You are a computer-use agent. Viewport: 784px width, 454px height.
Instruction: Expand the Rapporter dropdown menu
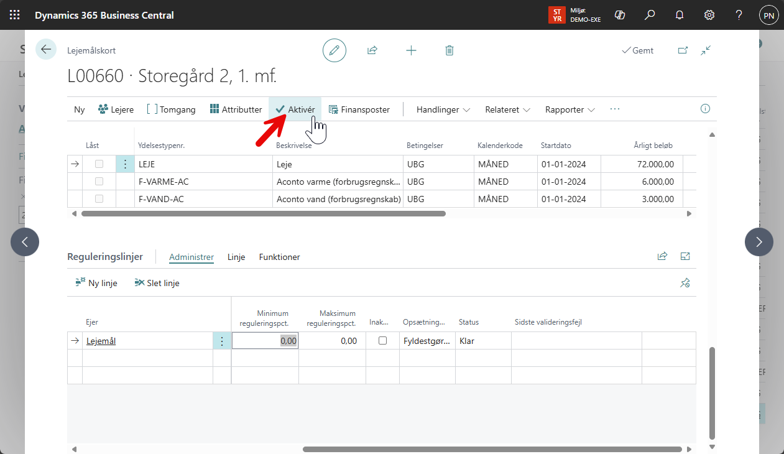point(570,109)
